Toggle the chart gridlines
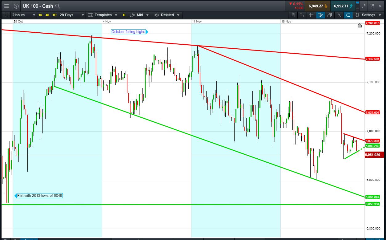The width and height of the screenshot is (386, 240). point(311,15)
